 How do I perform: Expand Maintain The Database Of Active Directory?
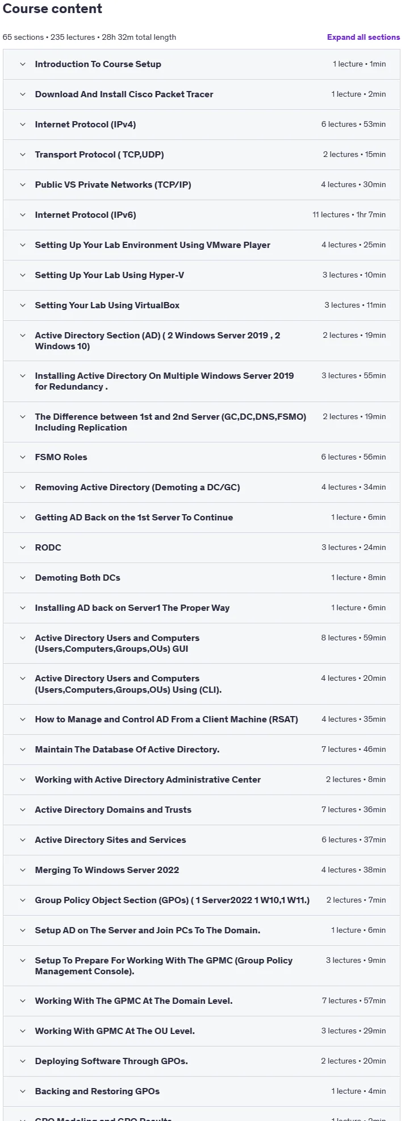pyautogui.click(x=202, y=750)
